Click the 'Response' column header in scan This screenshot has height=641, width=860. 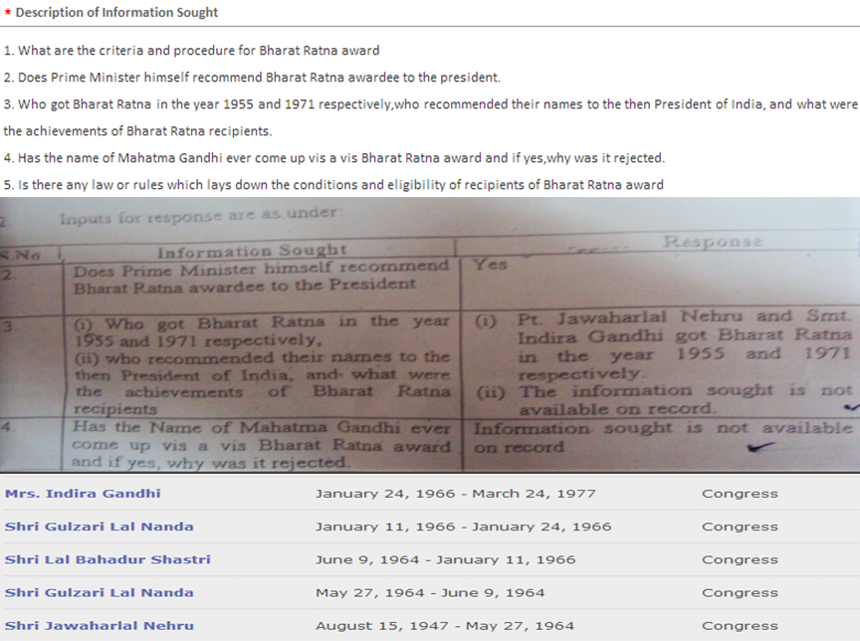pos(712,242)
